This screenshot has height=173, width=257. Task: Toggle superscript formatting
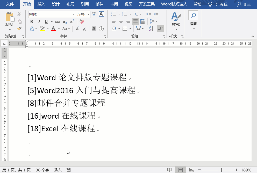72,21
